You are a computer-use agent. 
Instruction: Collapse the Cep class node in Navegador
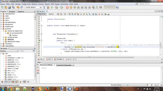point(1,53)
